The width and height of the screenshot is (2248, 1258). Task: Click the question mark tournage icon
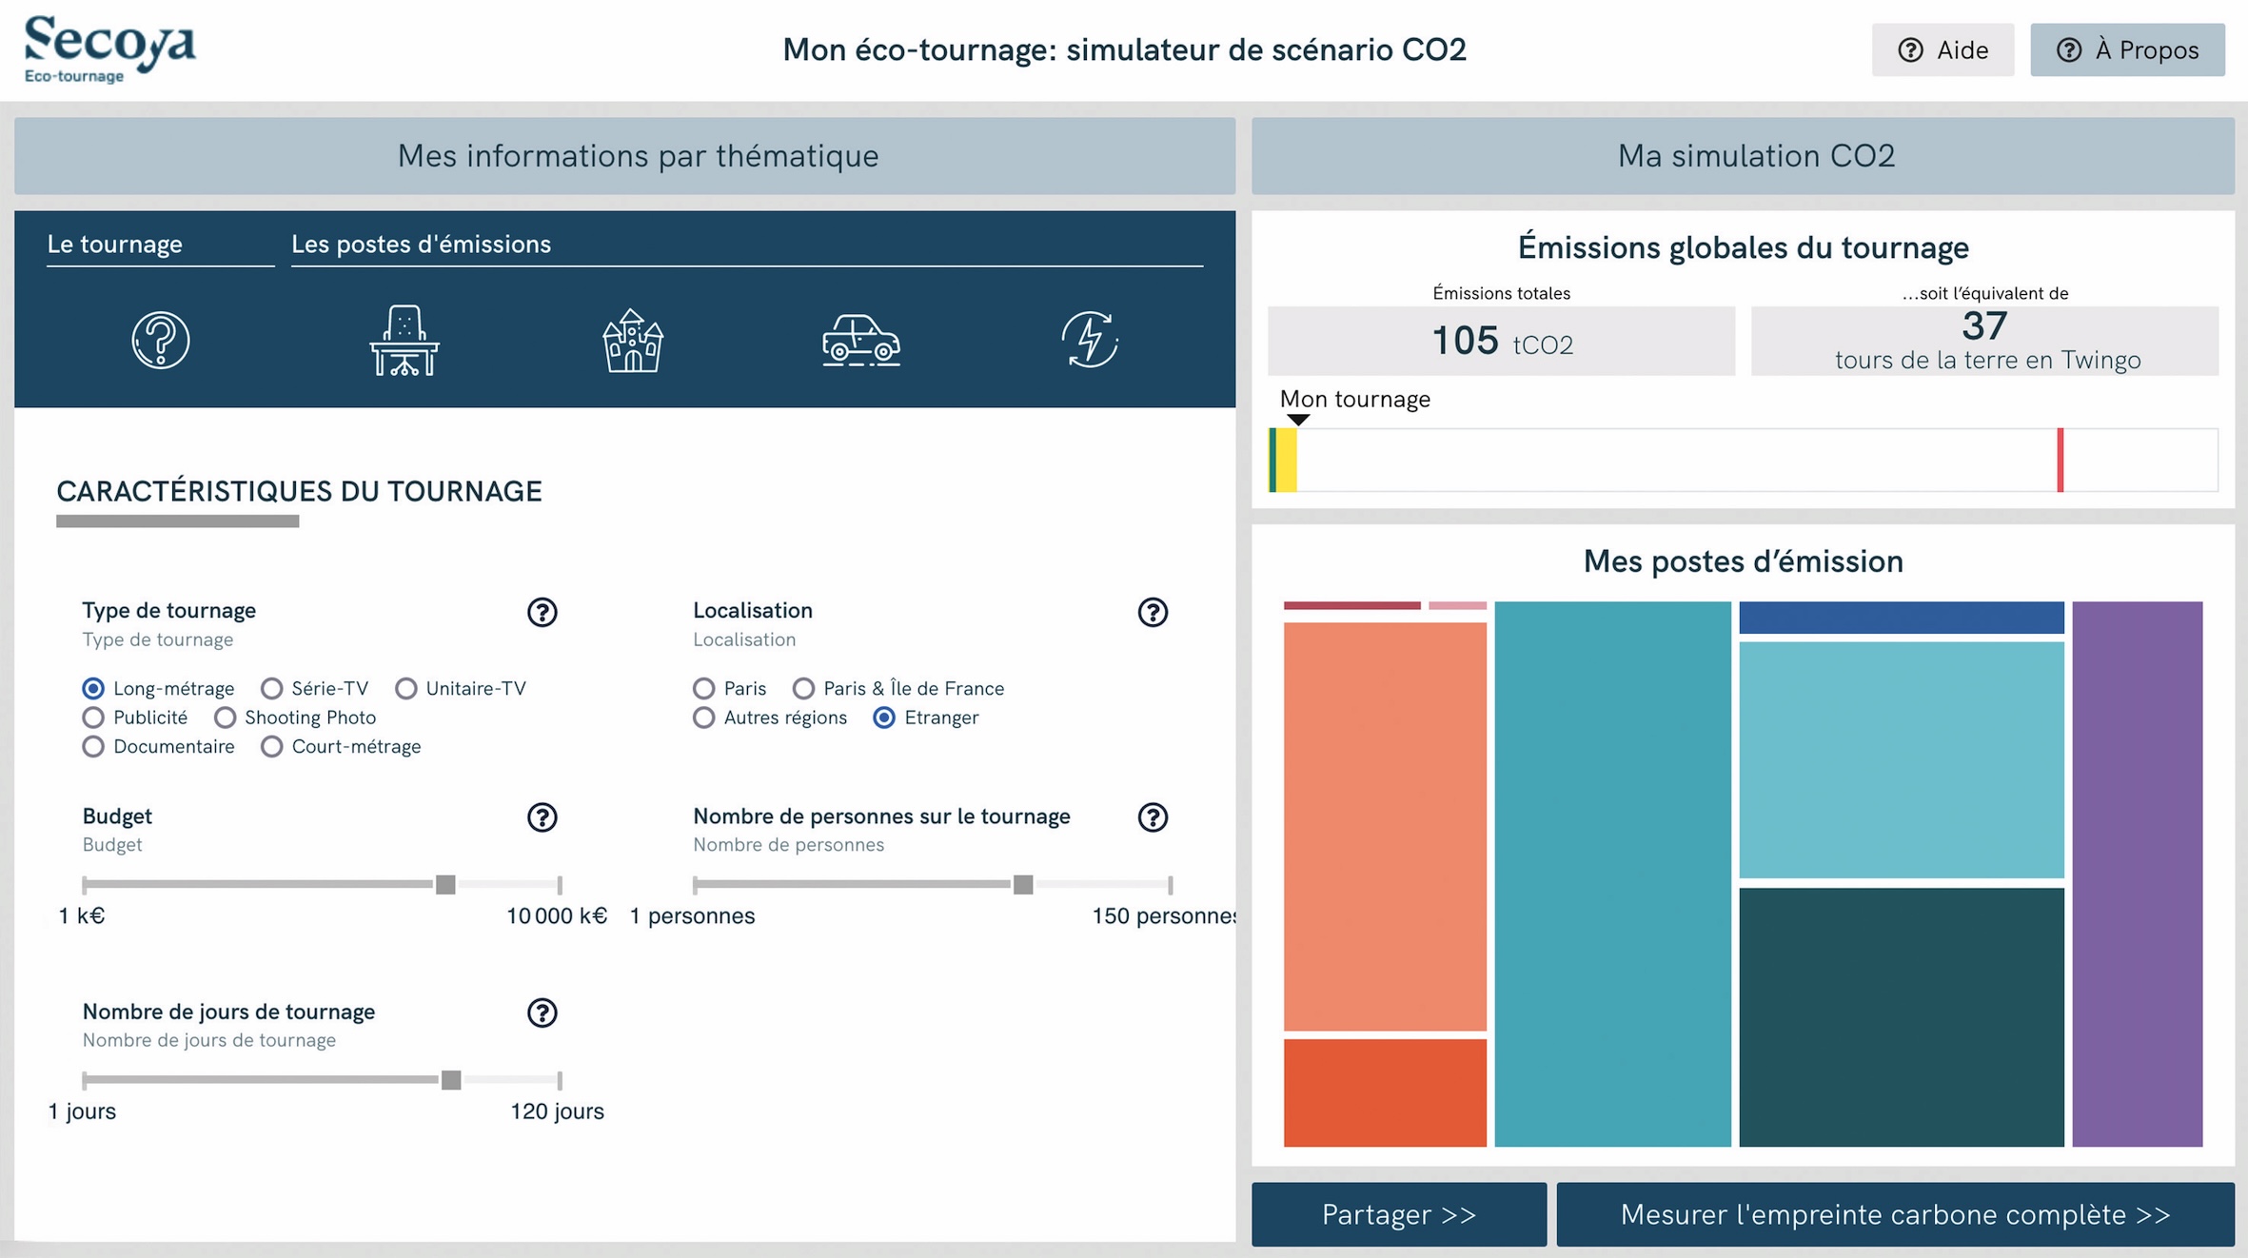pos(160,340)
